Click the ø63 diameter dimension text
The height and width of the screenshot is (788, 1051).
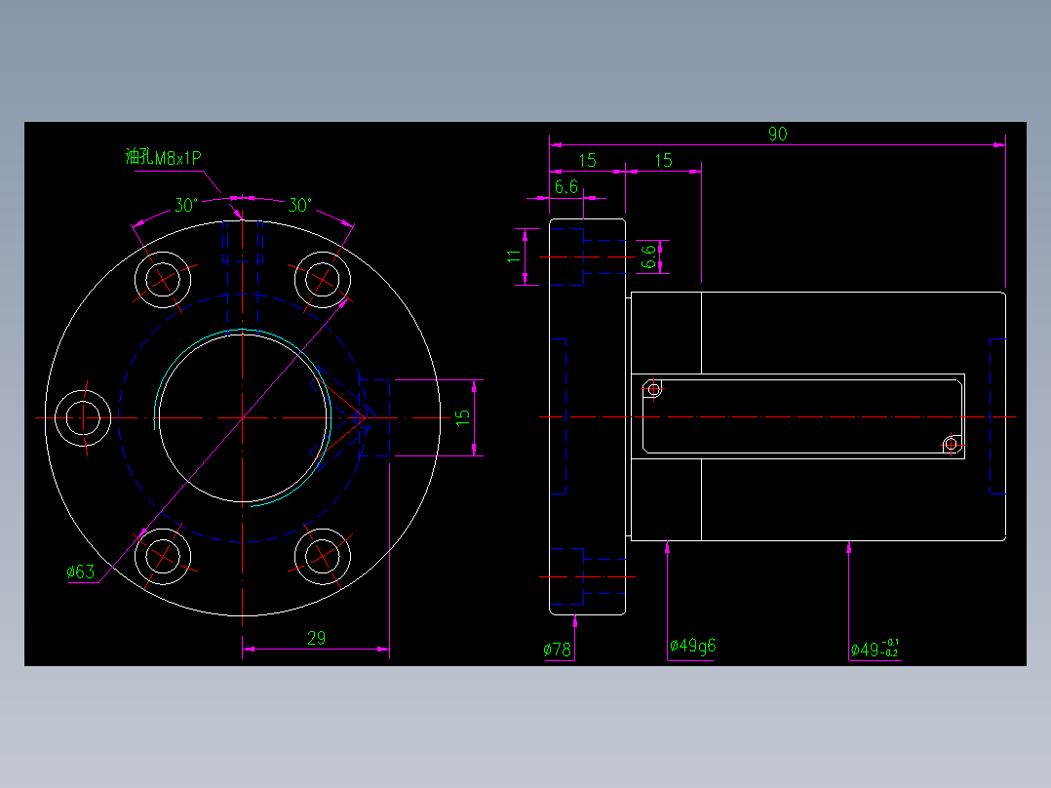(x=80, y=571)
